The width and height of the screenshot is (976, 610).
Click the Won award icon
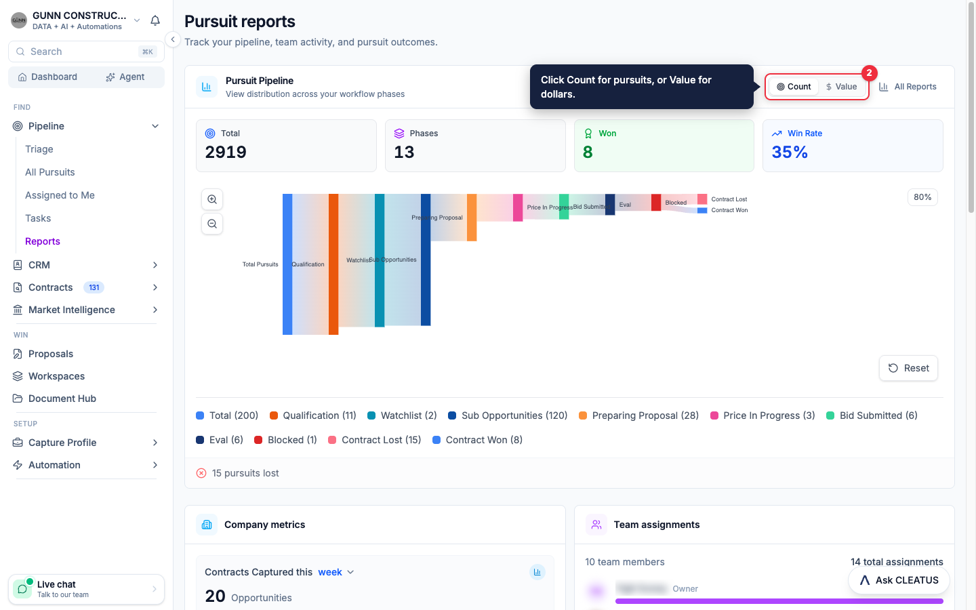point(588,134)
